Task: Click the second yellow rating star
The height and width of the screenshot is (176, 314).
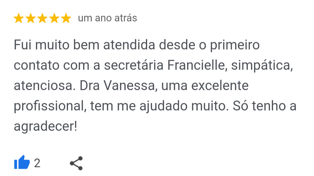Action: pos(30,18)
